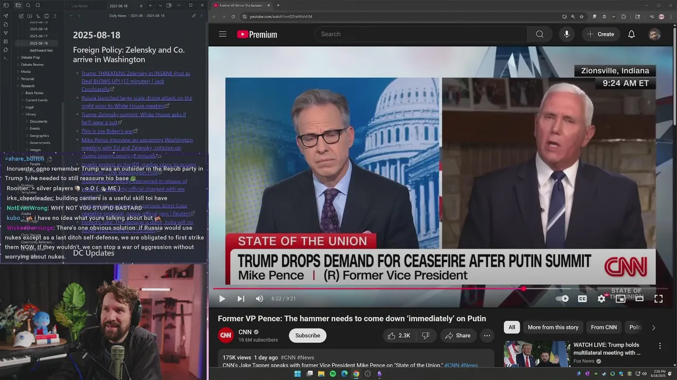This screenshot has width=677, height=380.
Task: Change sort order in Obsidian explorer
Action: click(x=38, y=16)
